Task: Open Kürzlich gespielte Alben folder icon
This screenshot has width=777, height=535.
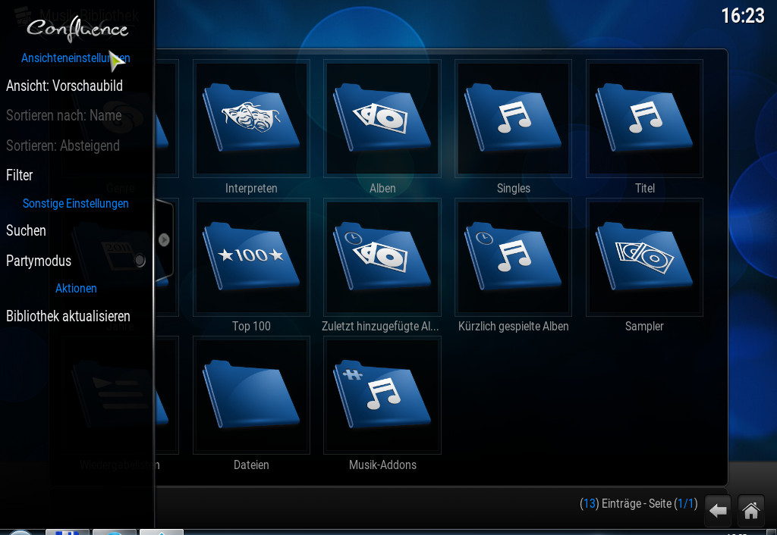Action: [514, 257]
